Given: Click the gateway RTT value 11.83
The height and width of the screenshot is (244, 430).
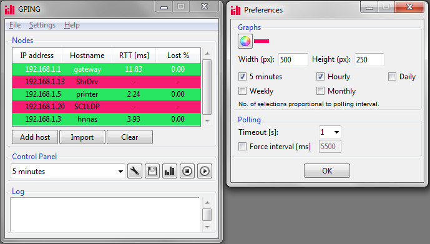Looking at the screenshot, I should (134, 69).
